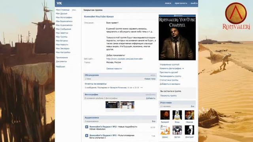
Task: Click Добавить in the Фотографии section
Action: pos(151,98)
